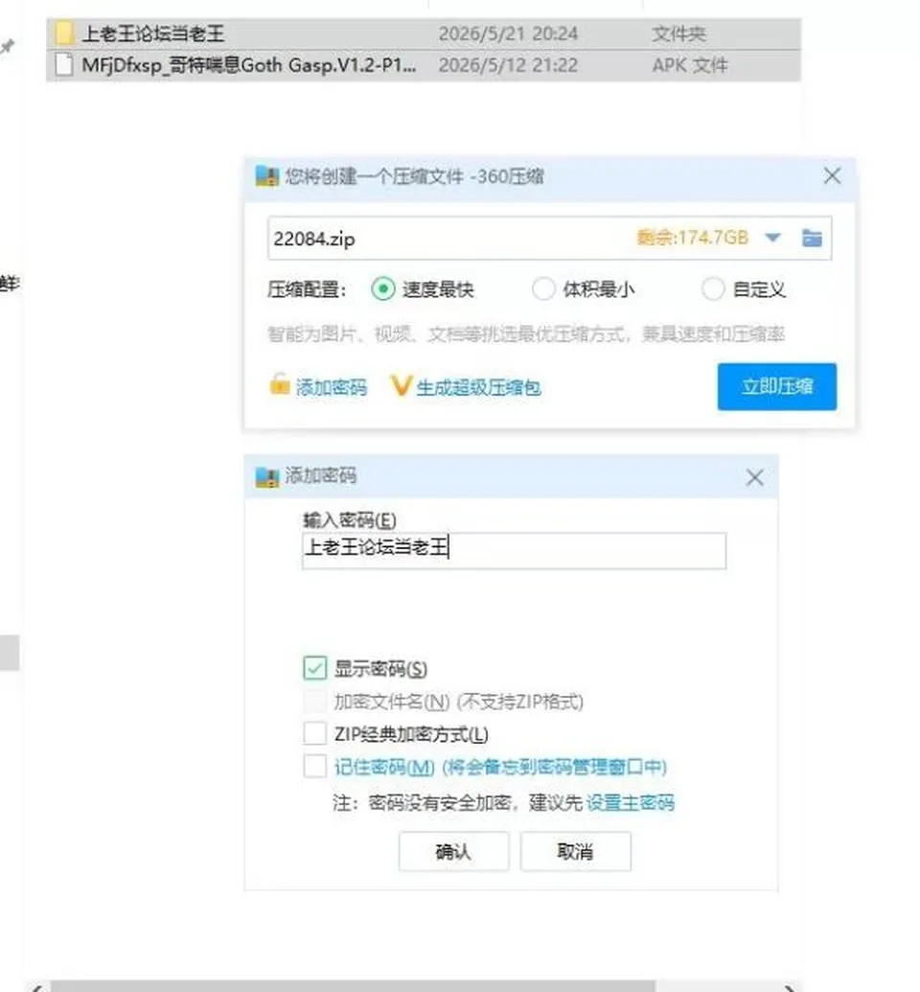Click the 输入密码 password field
The width and height of the screenshot is (920, 992).
tap(514, 550)
